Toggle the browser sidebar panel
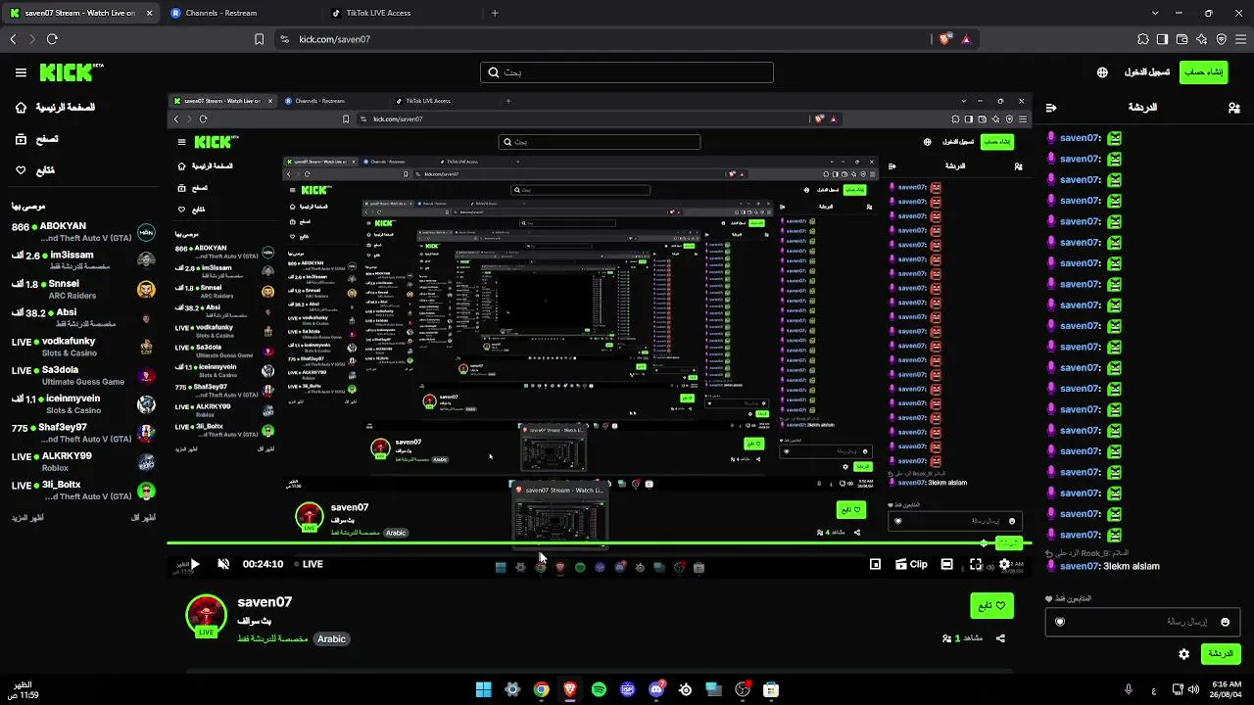Screen dimensions: 1254x705 (x=1163, y=39)
